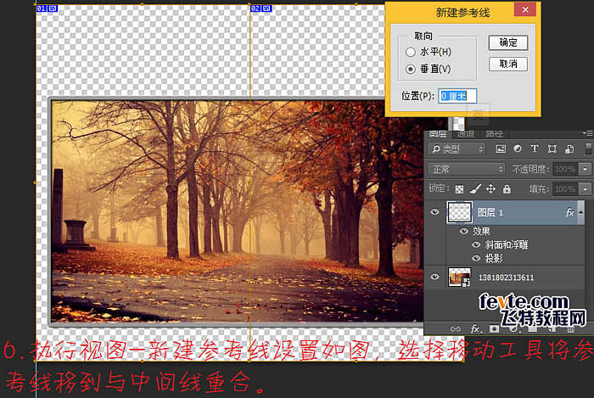Toggle the 斜面和浮雕 effect visibility
The width and height of the screenshot is (594, 398).
click(x=476, y=244)
